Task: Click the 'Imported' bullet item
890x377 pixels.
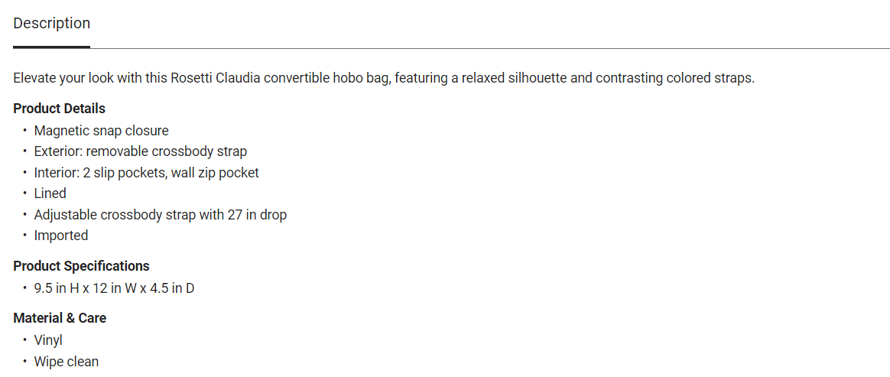Action: tap(61, 236)
